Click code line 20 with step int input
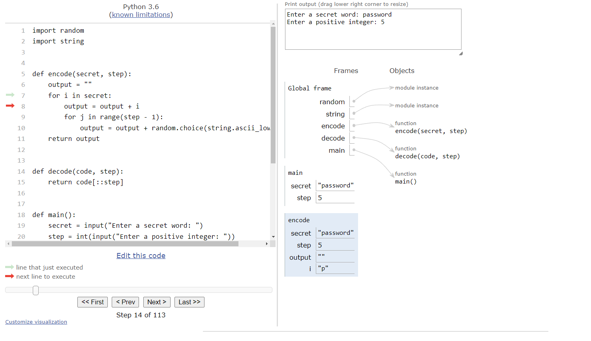The height and width of the screenshot is (341, 591). pos(141,236)
